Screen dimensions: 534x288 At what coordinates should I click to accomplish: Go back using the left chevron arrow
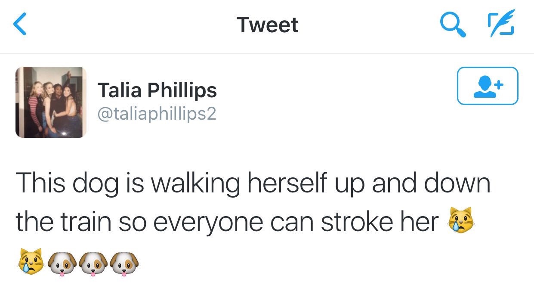tap(20, 25)
